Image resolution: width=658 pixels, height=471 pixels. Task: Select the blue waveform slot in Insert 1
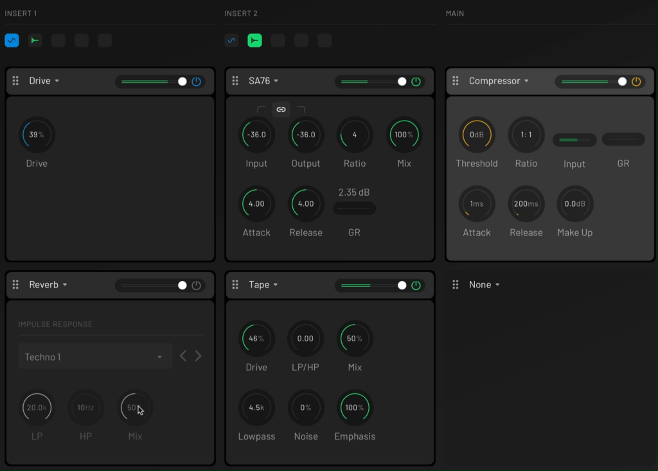[x=12, y=40]
